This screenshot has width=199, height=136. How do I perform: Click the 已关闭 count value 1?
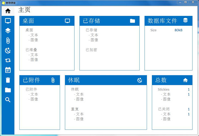pos(189,109)
